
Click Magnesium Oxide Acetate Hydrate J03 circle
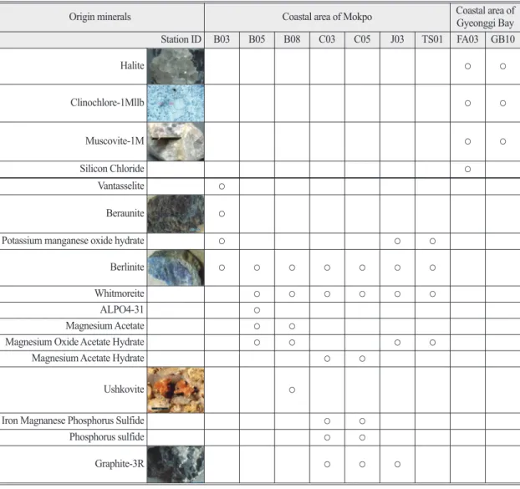397,343
